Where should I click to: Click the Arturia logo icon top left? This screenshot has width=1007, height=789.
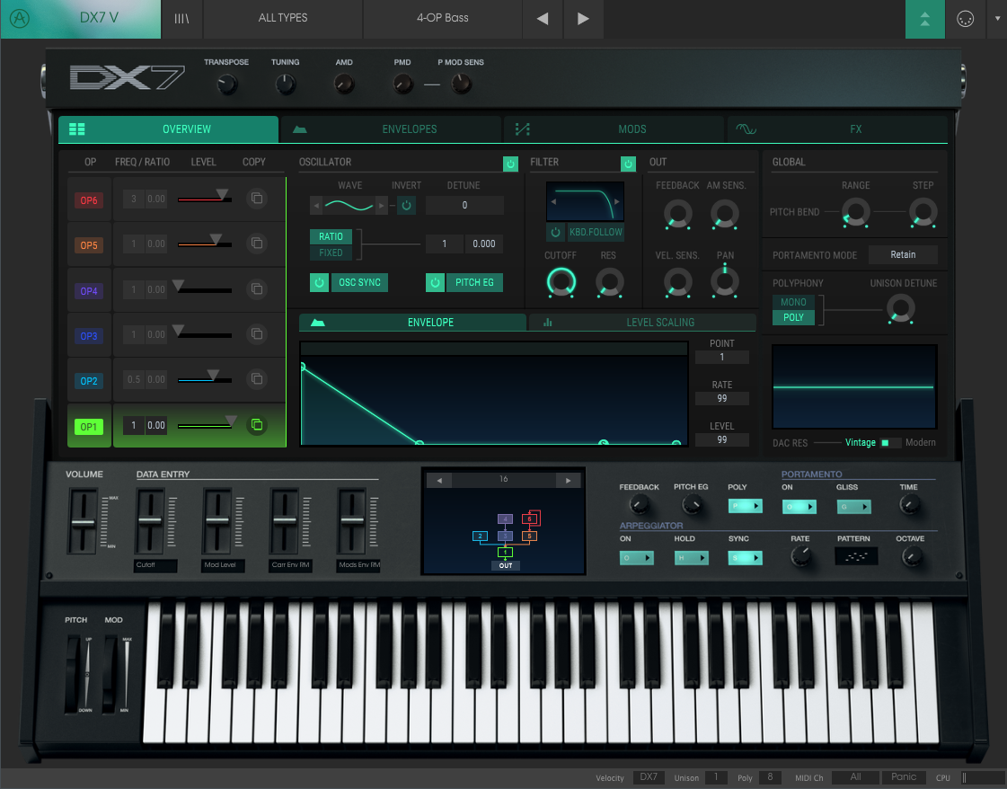(x=19, y=18)
